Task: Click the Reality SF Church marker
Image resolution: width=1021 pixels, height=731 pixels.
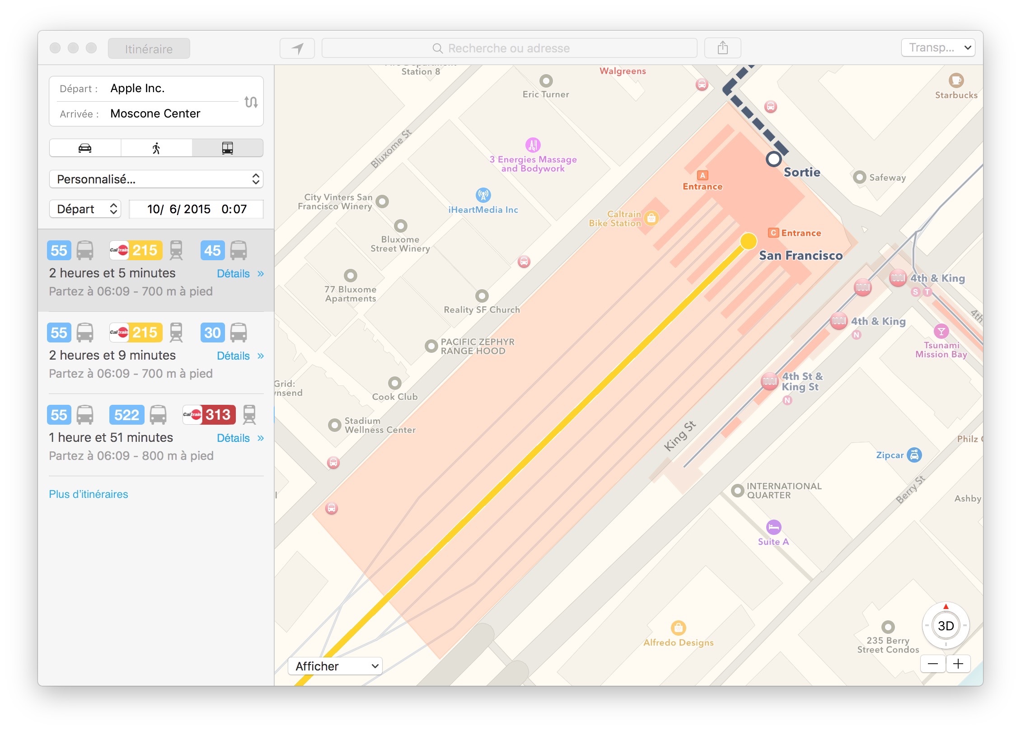Action: pos(482,296)
